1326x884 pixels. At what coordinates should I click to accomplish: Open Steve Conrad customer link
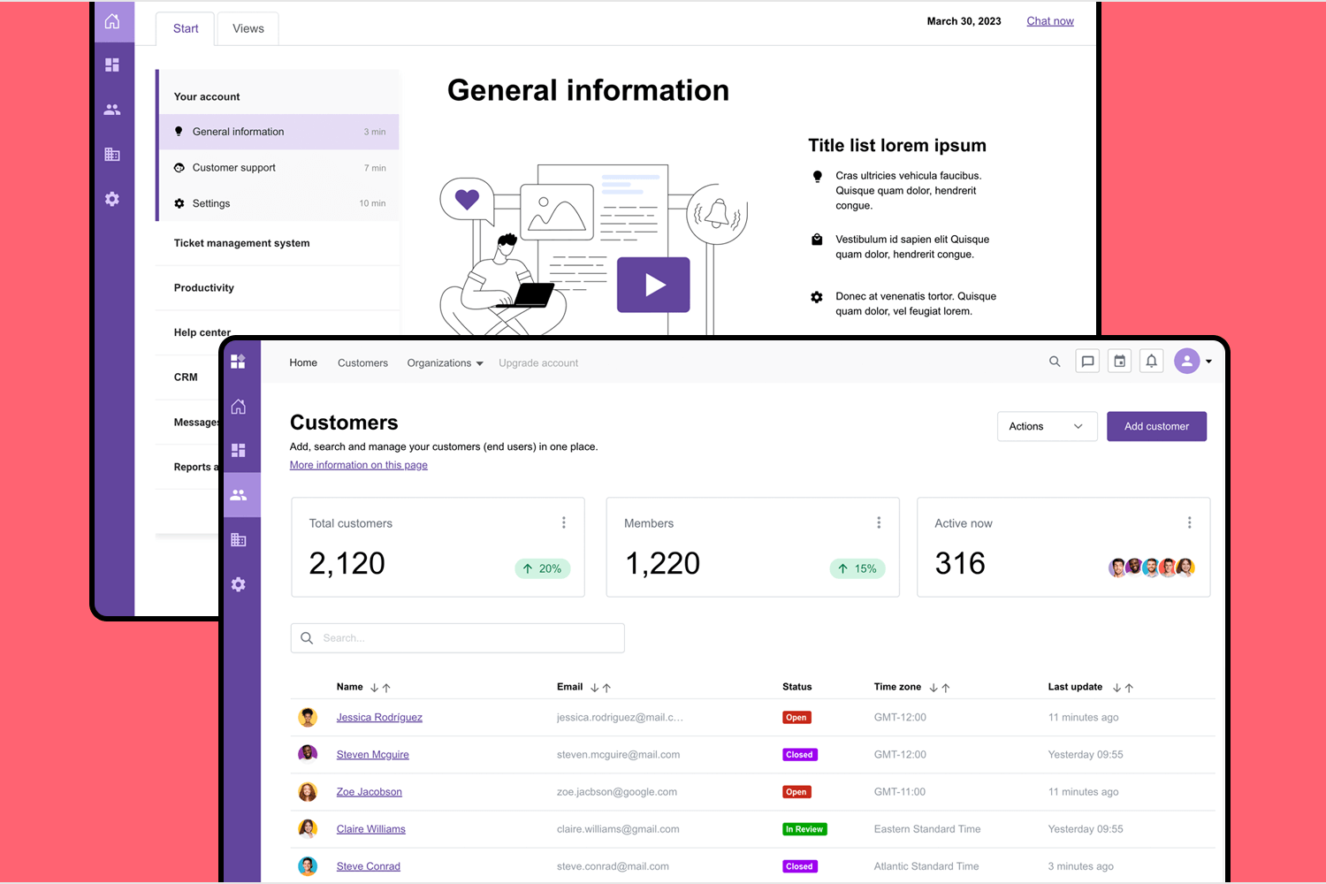(x=368, y=866)
